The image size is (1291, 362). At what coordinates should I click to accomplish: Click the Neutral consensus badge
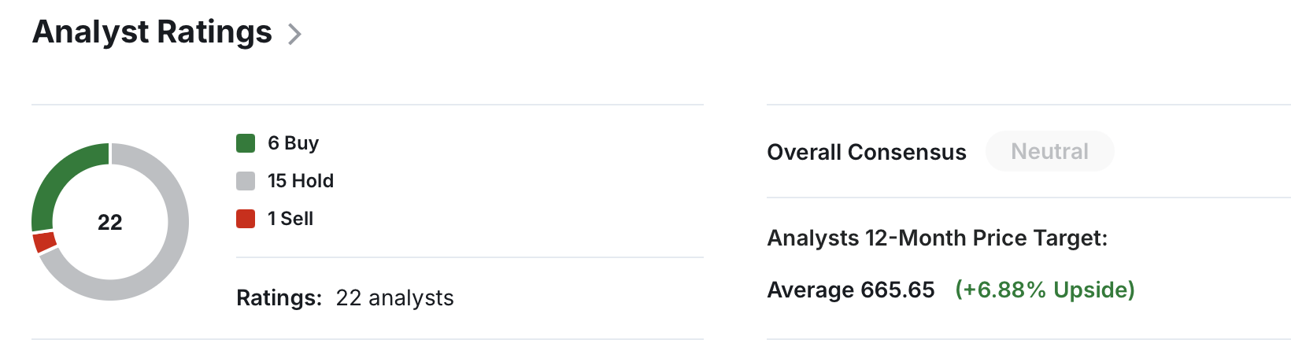tap(1050, 151)
